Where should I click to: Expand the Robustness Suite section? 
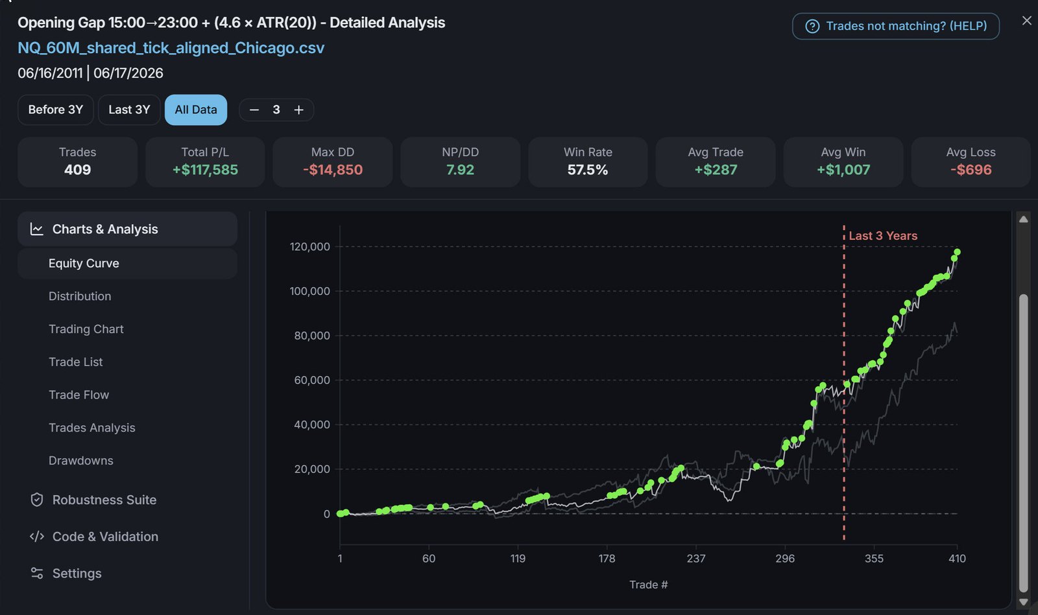point(127,500)
